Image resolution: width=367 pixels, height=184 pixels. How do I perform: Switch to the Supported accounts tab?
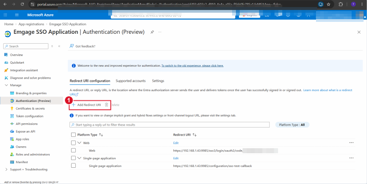(131, 81)
